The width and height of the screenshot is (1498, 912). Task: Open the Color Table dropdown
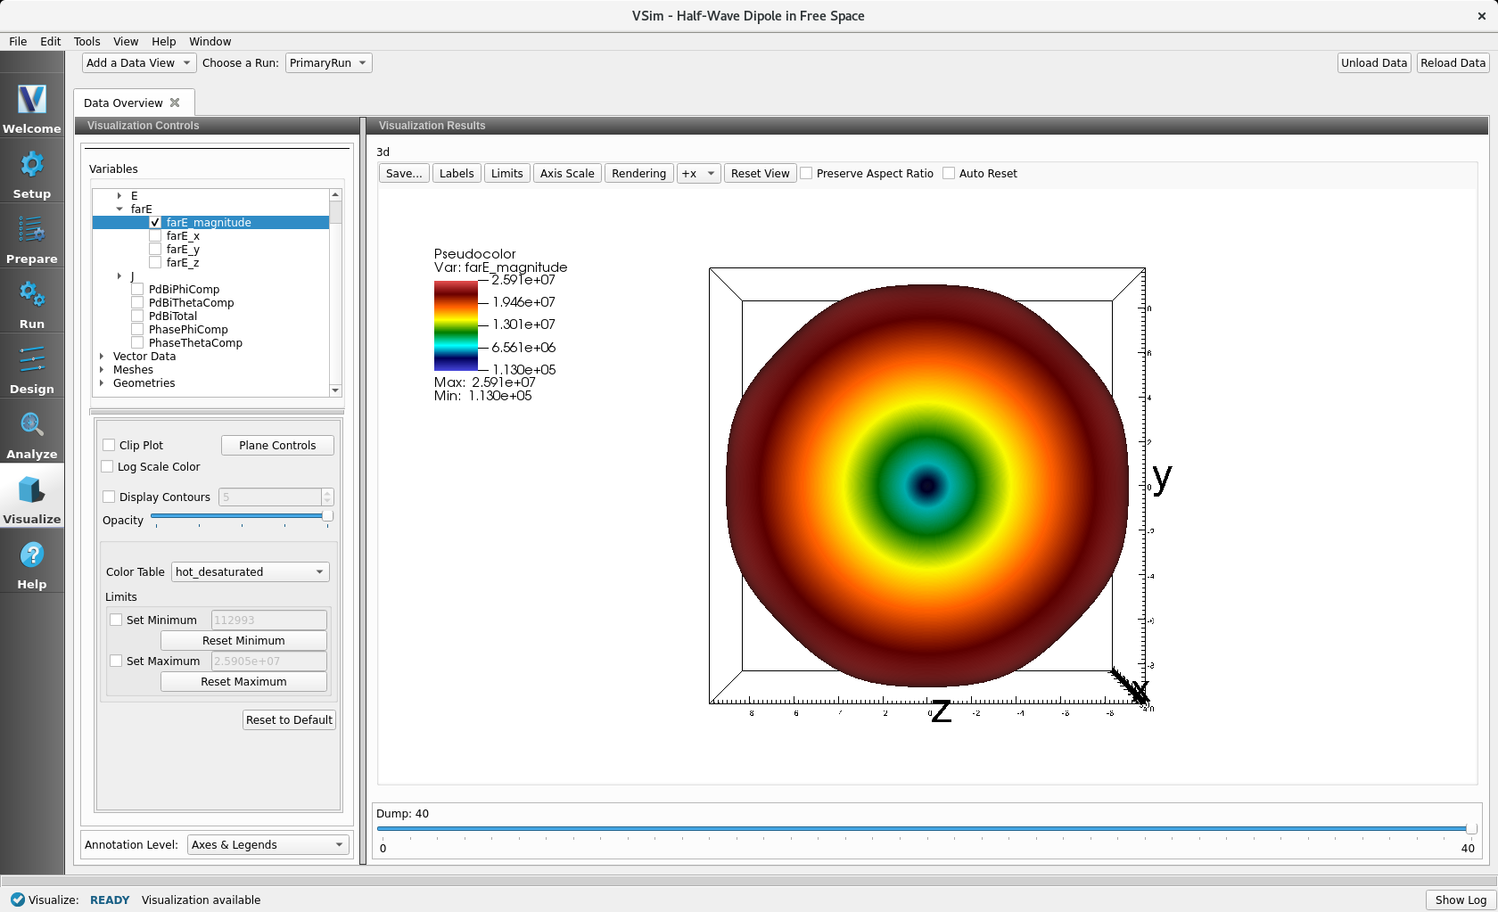pyautogui.click(x=250, y=572)
